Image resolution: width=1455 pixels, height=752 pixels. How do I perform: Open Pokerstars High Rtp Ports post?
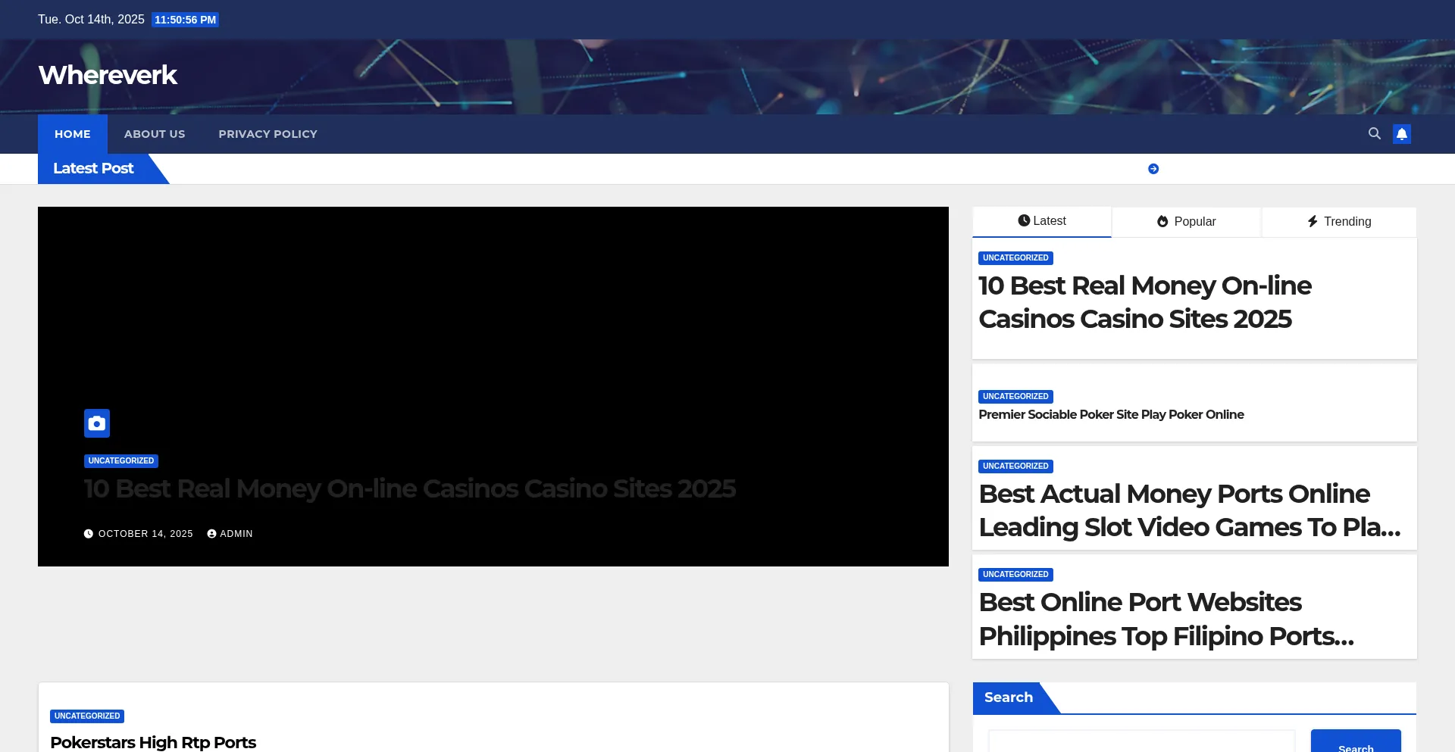coord(153,742)
